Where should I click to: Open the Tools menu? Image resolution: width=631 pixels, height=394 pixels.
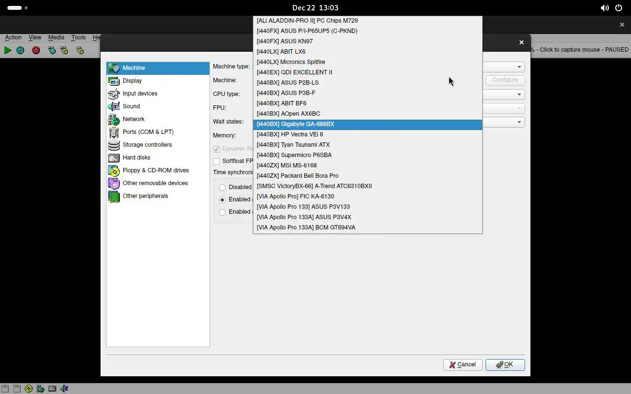pos(78,37)
